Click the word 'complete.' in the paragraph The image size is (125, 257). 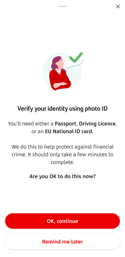(x=63, y=163)
